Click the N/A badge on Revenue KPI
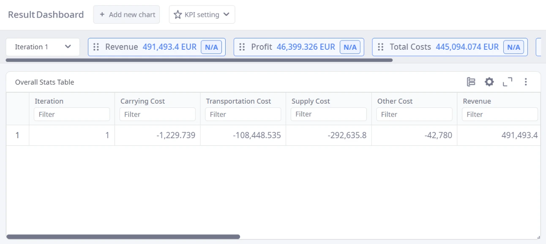 coord(211,47)
